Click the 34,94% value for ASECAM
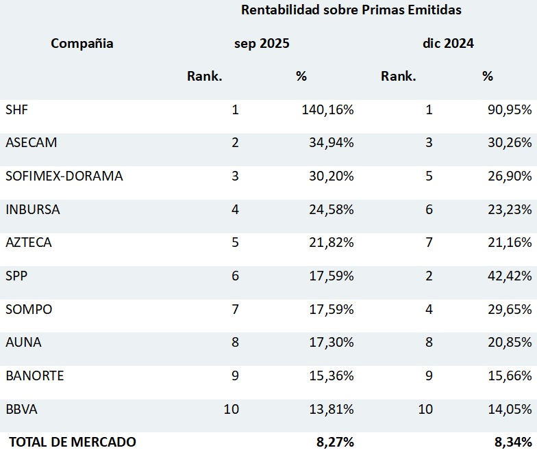 click(331, 142)
